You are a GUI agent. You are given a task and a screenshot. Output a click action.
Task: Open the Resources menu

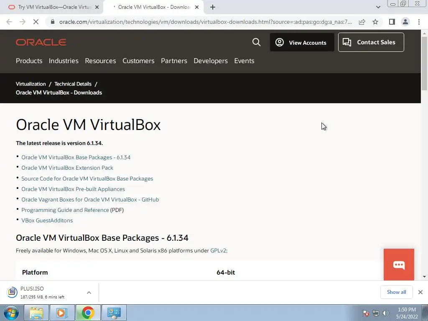[100, 61]
